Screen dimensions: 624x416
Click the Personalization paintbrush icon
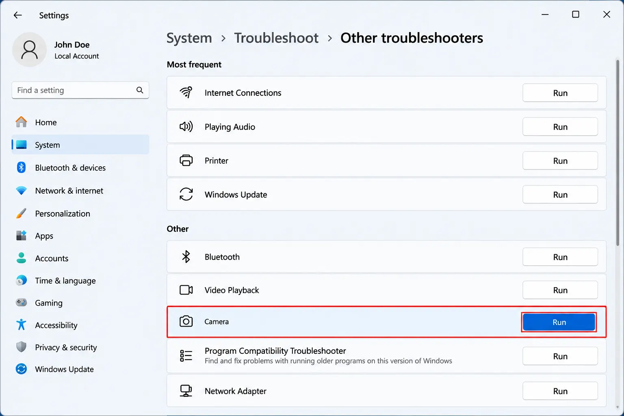[21, 213]
